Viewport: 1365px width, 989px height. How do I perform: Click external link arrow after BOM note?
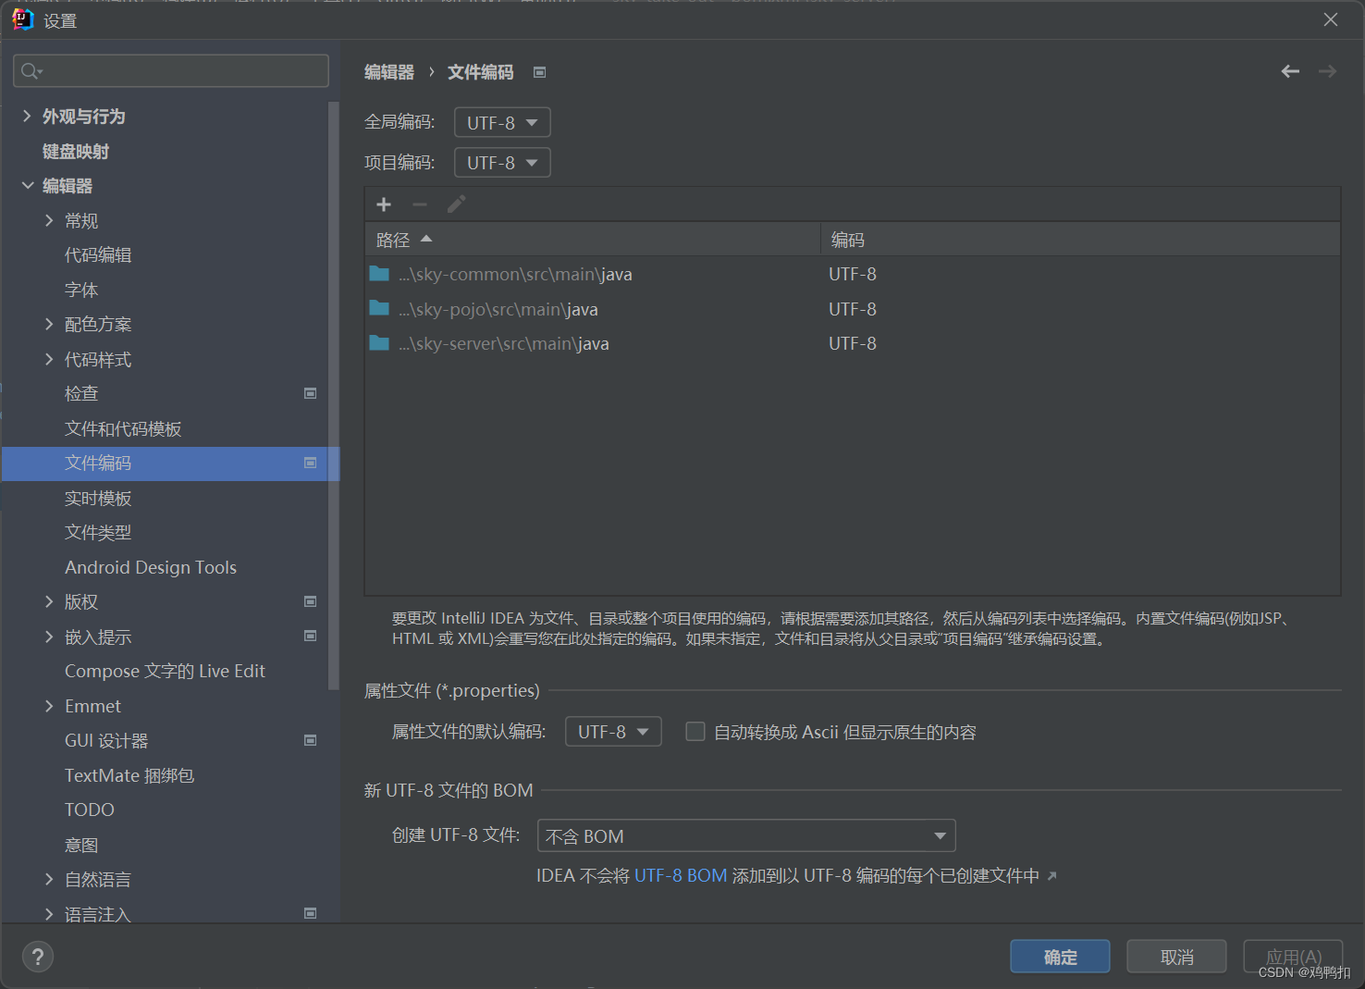click(1051, 875)
